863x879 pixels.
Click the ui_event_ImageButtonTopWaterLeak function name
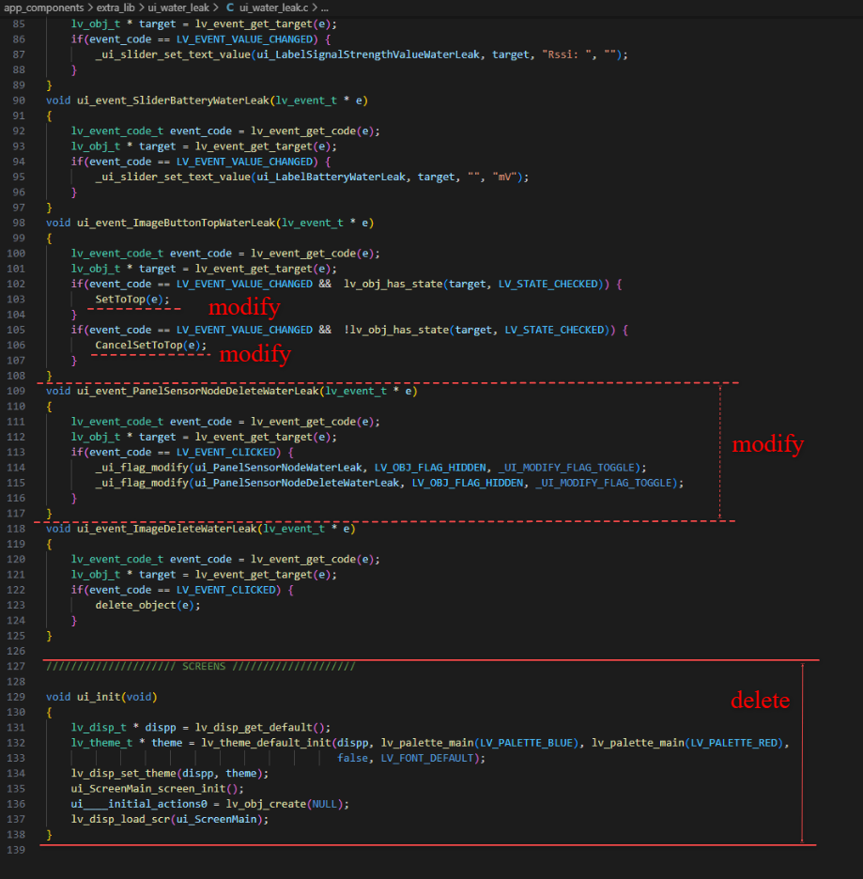tap(176, 223)
